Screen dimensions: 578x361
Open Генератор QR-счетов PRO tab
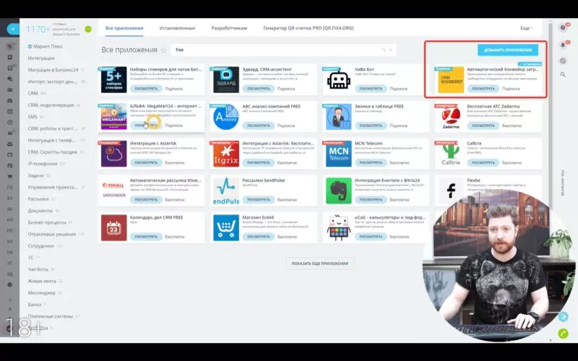(x=309, y=28)
